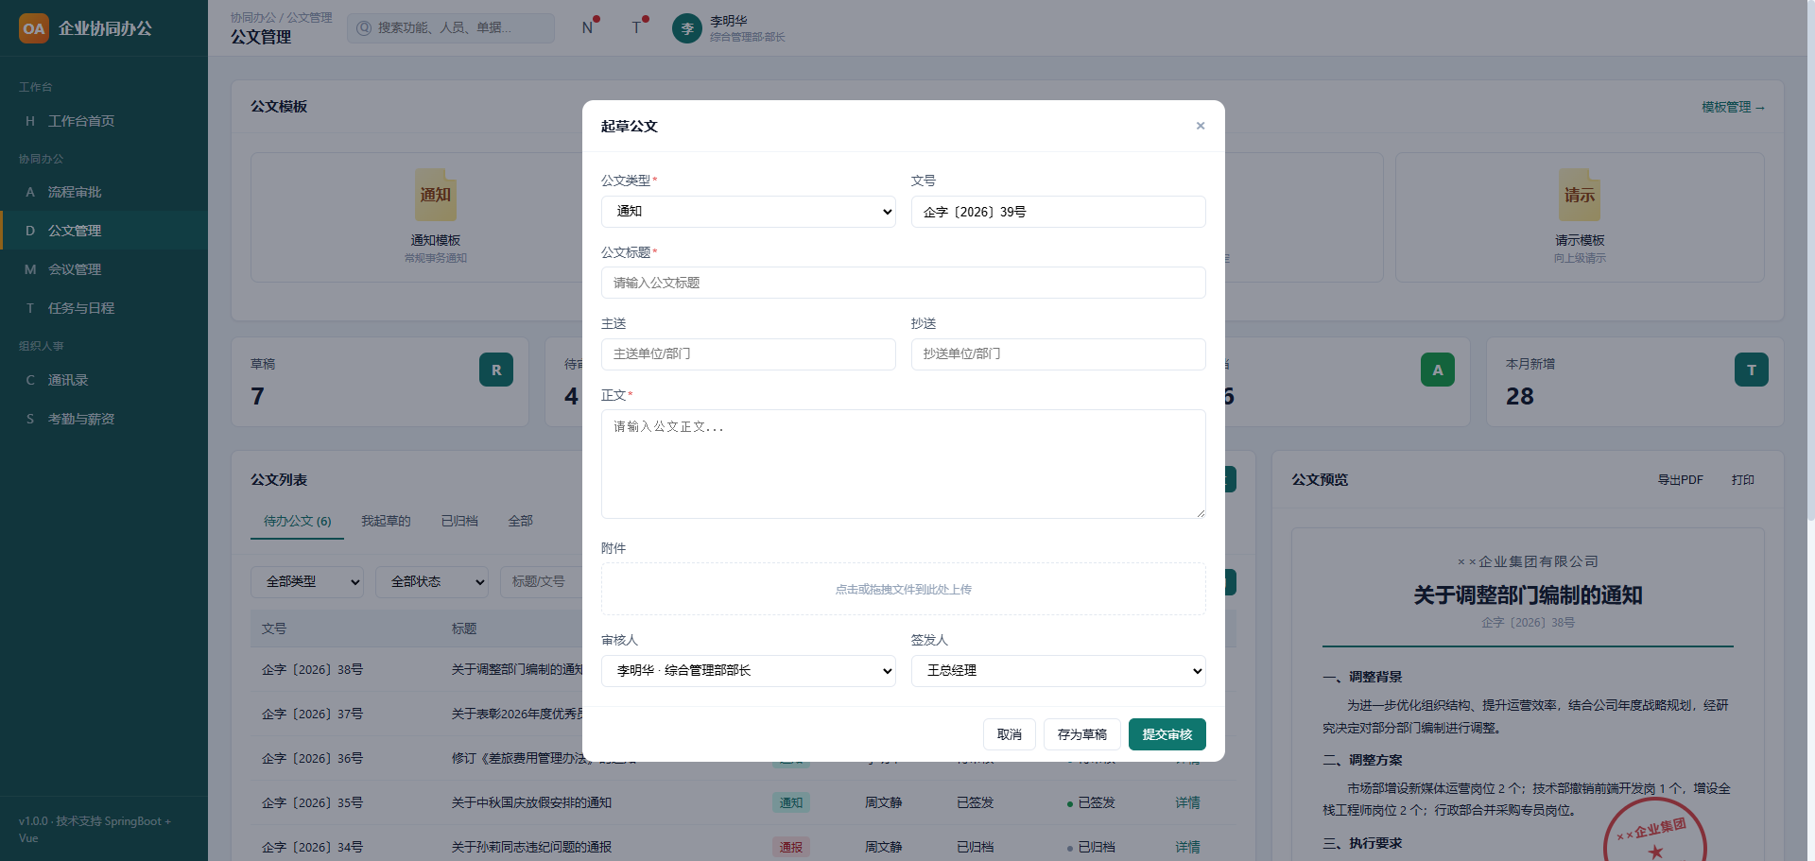Image resolution: width=1815 pixels, height=861 pixels.
Task: Open the 全部类型 filter dropdown
Action: click(307, 582)
